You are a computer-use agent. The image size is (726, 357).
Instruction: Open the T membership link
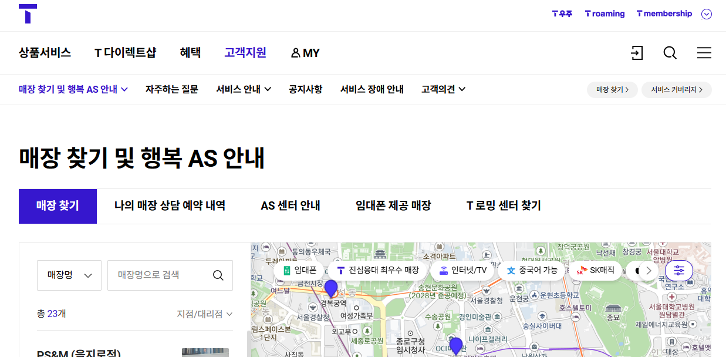click(664, 14)
